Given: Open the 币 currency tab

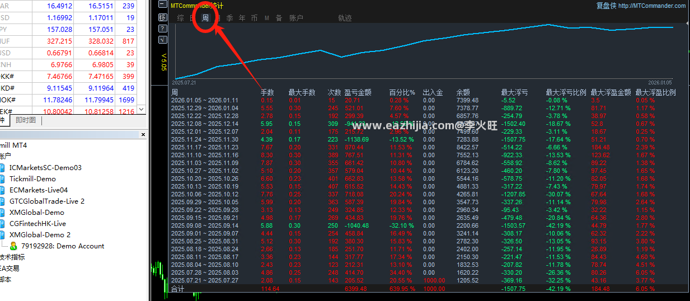Looking at the screenshot, I should pos(255,18).
